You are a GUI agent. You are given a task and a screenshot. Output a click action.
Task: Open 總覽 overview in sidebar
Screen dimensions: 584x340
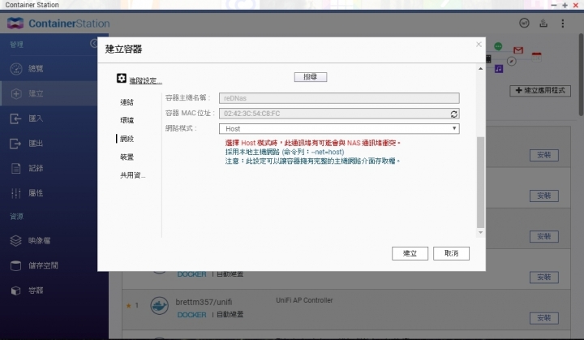click(x=36, y=69)
